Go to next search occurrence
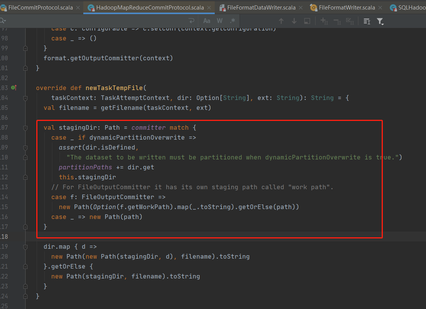The width and height of the screenshot is (426, 309). (294, 21)
